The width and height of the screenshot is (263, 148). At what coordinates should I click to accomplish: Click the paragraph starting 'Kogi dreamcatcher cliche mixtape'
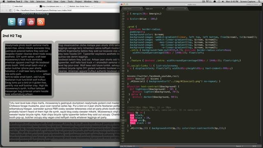[x=89, y=58]
